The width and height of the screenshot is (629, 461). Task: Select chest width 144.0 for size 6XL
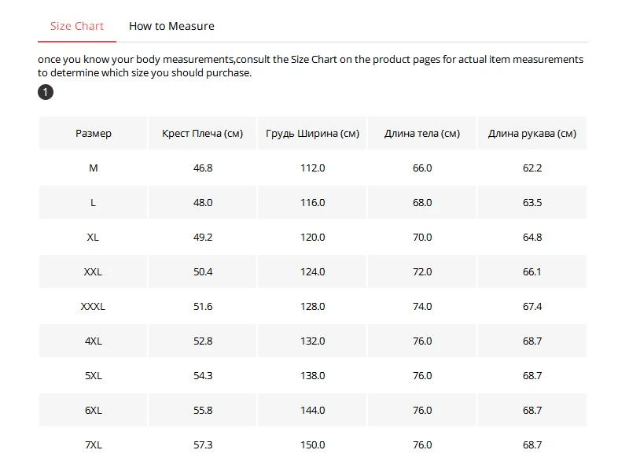pos(312,410)
